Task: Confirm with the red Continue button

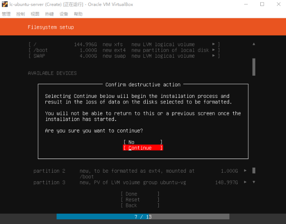Action: pyautogui.click(x=143, y=147)
